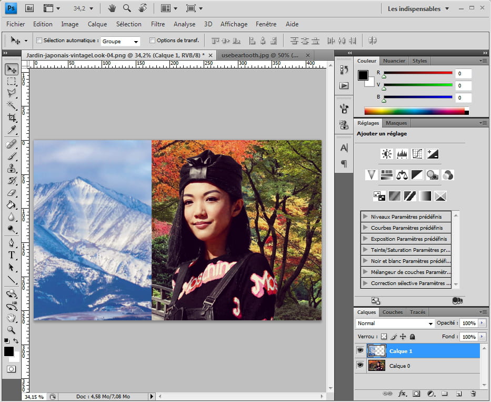Image resolution: width=491 pixels, height=402 pixels.
Task: Open the Fond slider arrow
Action: (482, 337)
